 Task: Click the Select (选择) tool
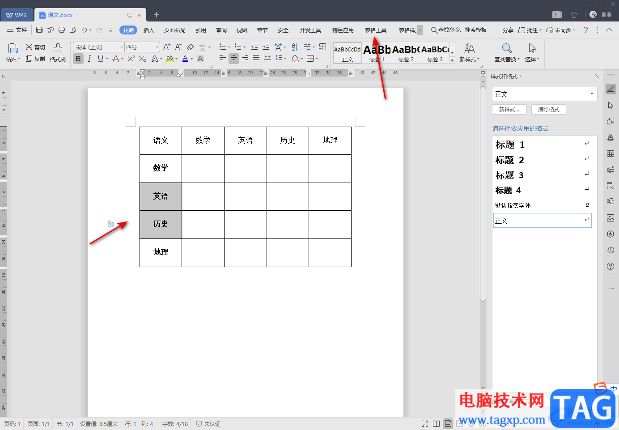tap(532, 53)
